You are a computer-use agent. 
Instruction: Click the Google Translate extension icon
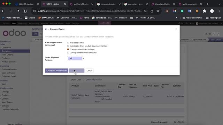190,11
